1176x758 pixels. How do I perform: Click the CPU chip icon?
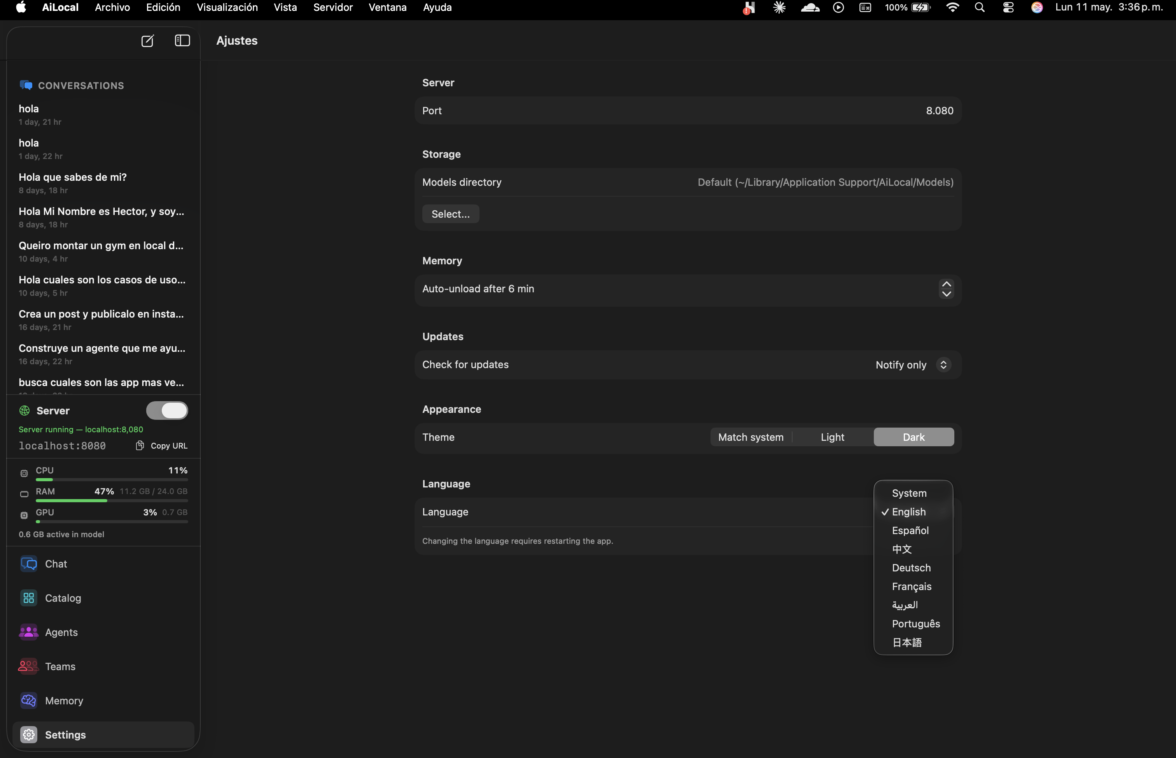[x=24, y=473]
